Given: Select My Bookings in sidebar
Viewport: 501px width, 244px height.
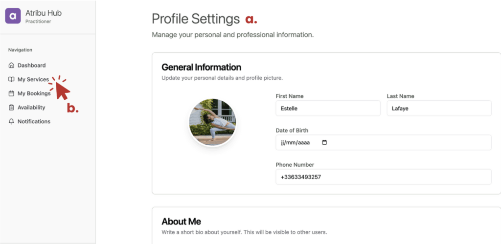Looking at the screenshot, I should (x=34, y=93).
